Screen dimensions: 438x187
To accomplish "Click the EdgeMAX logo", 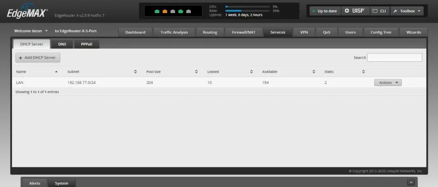I will pos(27,11).
